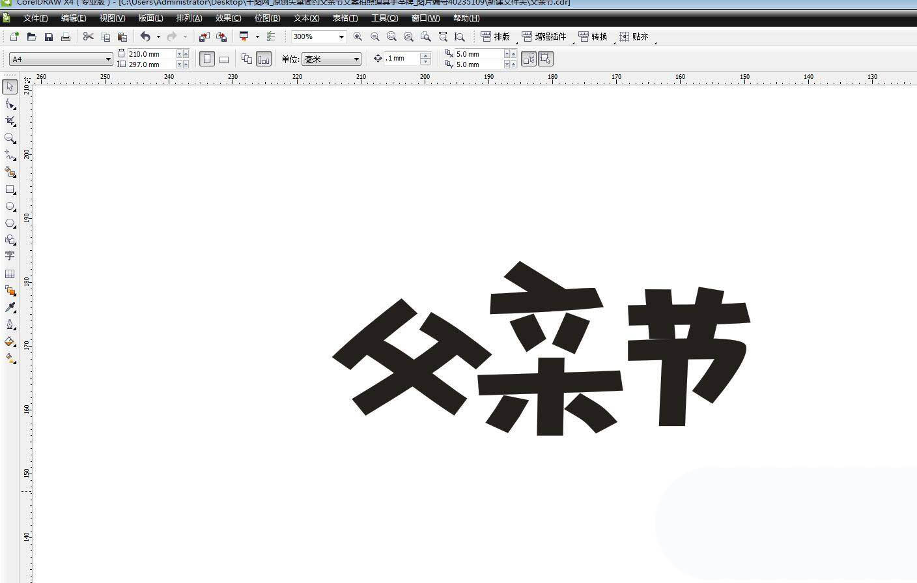This screenshot has height=583, width=917.
Task: Select the Crop tool in toolbox
Action: point(10,121)
